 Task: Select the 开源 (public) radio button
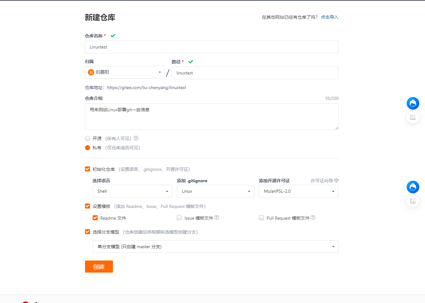[88, 139]
